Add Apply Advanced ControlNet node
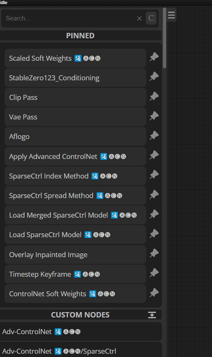Image resolution: width=212 pixels, height=357 pixels. [75, 156]
